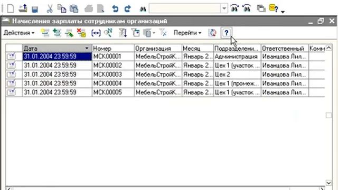Select document number МСК00005

click(x=113, y=92)
